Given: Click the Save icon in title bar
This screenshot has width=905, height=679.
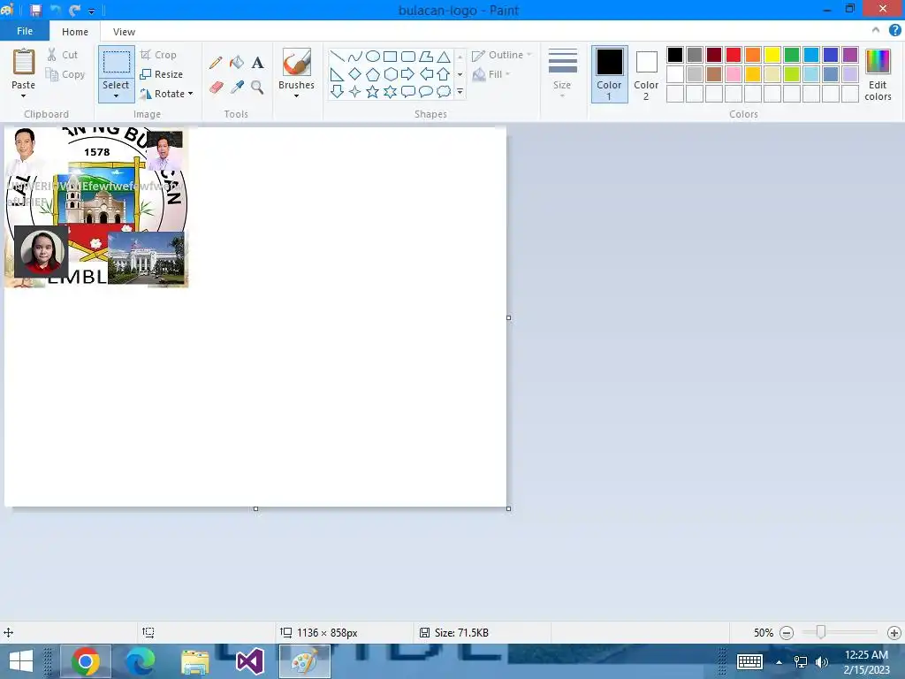Looking at the screenshot, I should [x=35, y=11].
